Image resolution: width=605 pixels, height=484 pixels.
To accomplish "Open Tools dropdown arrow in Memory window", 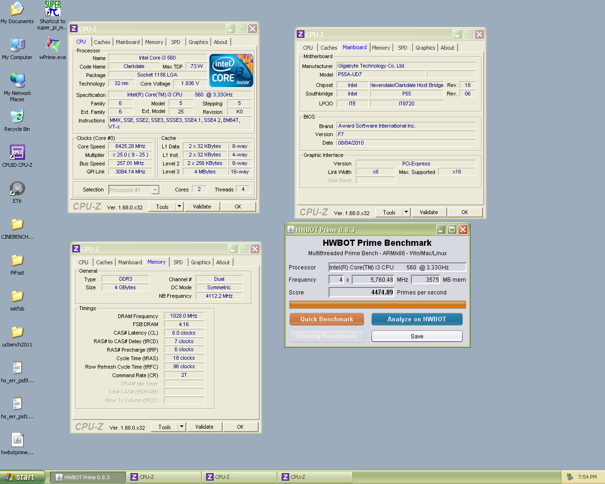I will coord(181,427).
